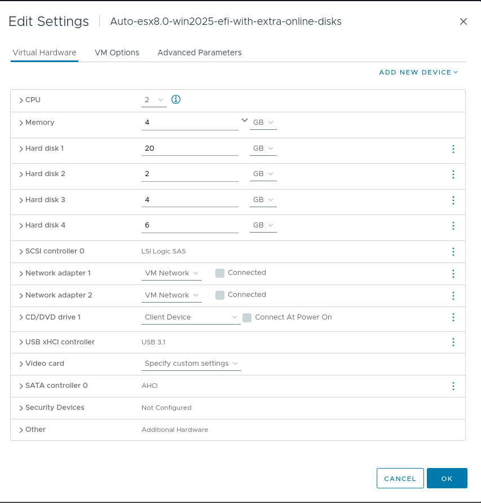Switch to the Advanced Parameters tab
The image size is (481, 503).
pyautogui.click(x=199, y=53)
